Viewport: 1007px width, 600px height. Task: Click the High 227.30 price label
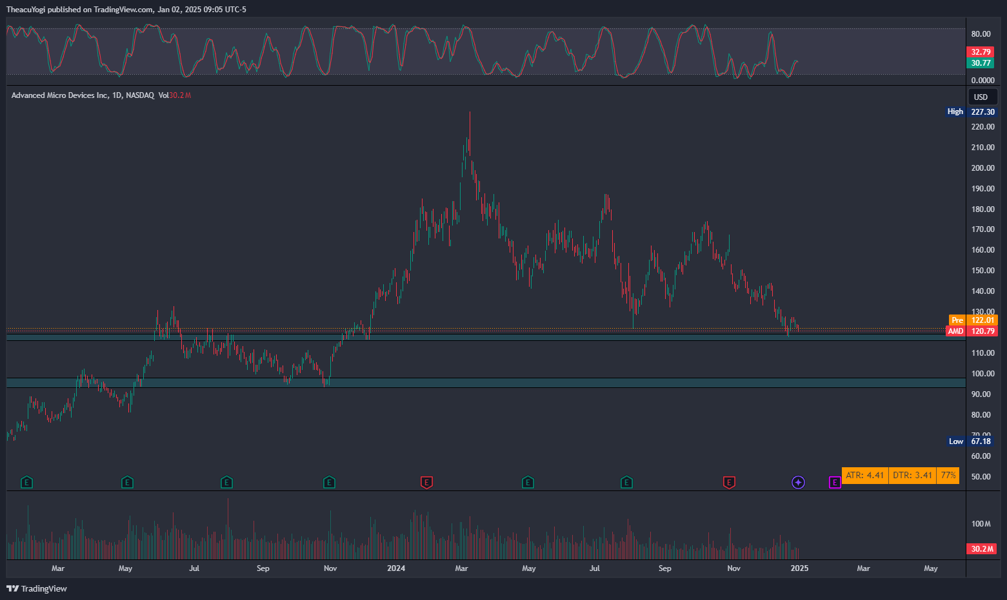[x=972, y=111]
